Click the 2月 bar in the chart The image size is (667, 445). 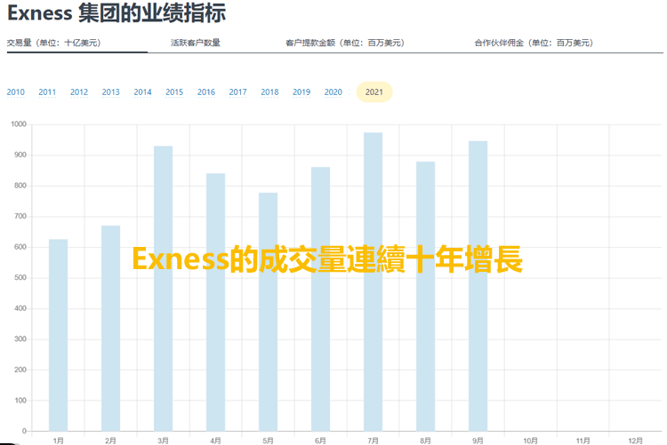tap(110, 329)
